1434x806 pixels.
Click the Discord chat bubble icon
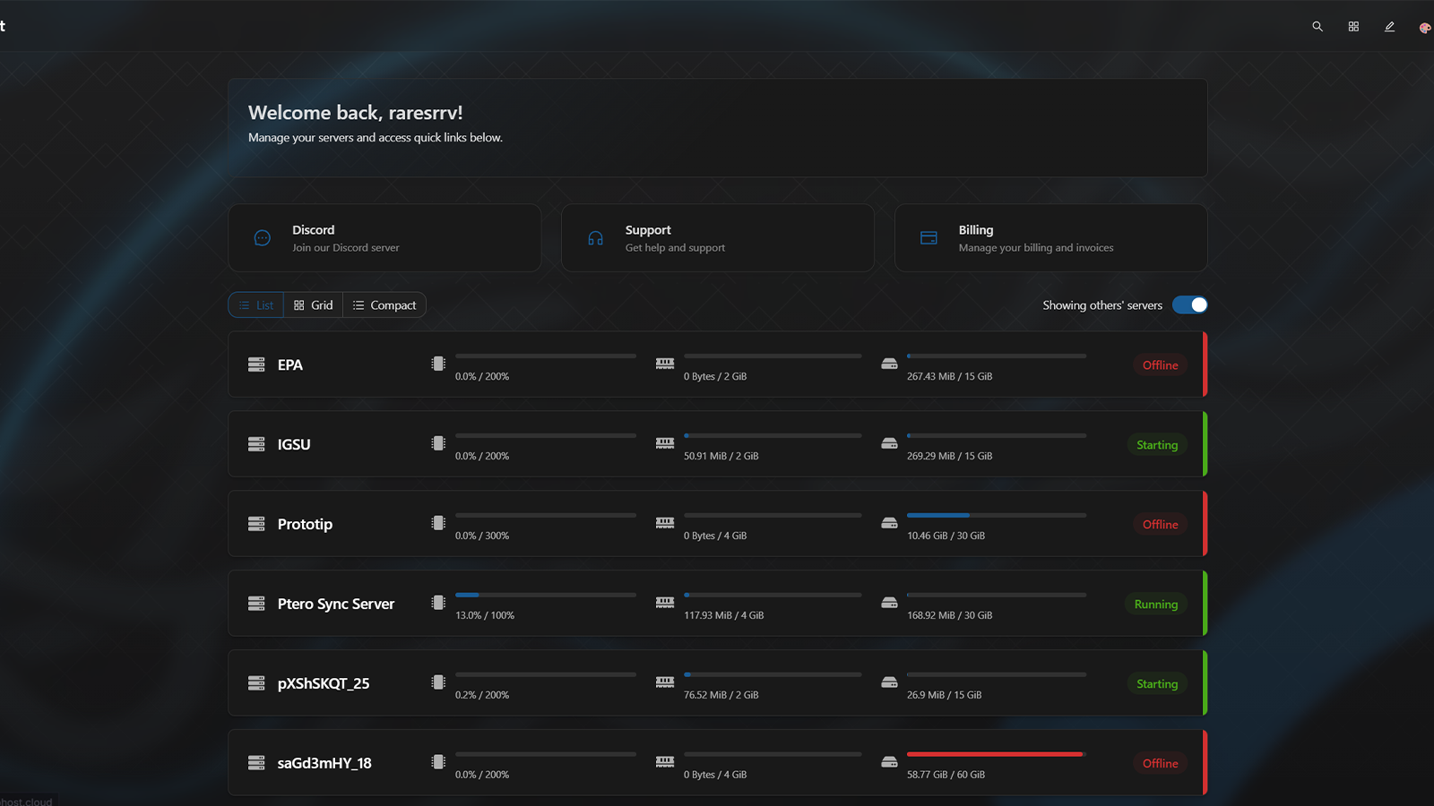263,238
